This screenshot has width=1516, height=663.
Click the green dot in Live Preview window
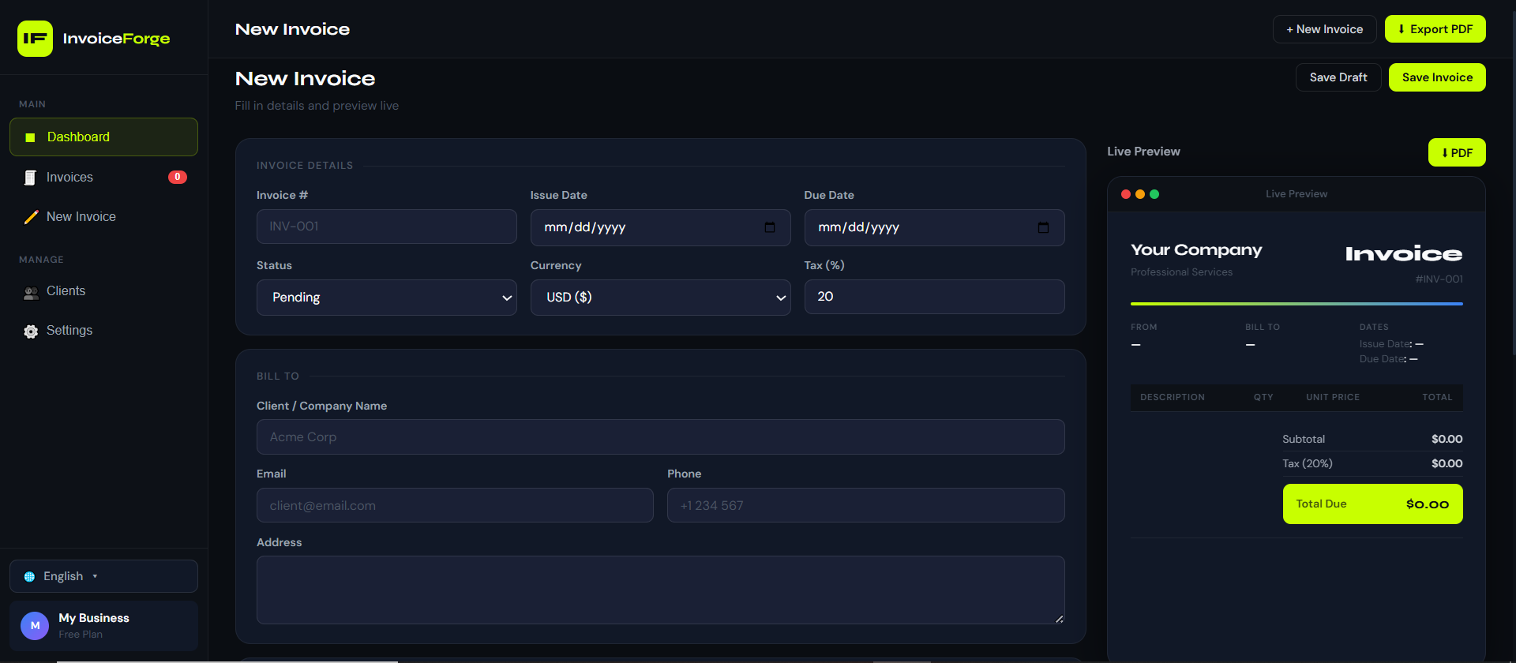point(1154,194)
